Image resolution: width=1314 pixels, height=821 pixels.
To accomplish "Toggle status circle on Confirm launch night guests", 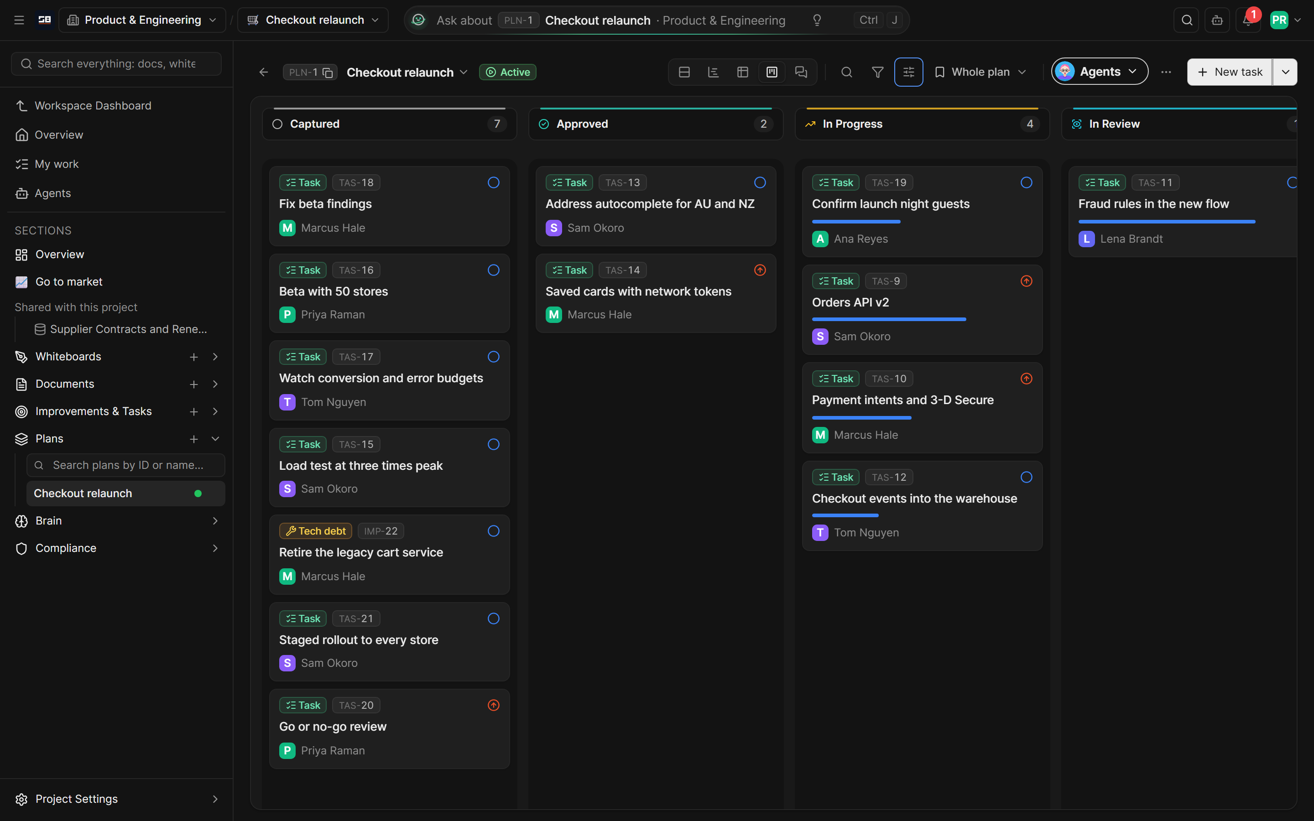I will (x=1026, y=182).
